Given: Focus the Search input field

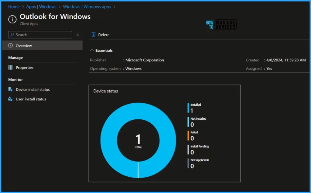Looking at the screenshot, I should [40, 35].
